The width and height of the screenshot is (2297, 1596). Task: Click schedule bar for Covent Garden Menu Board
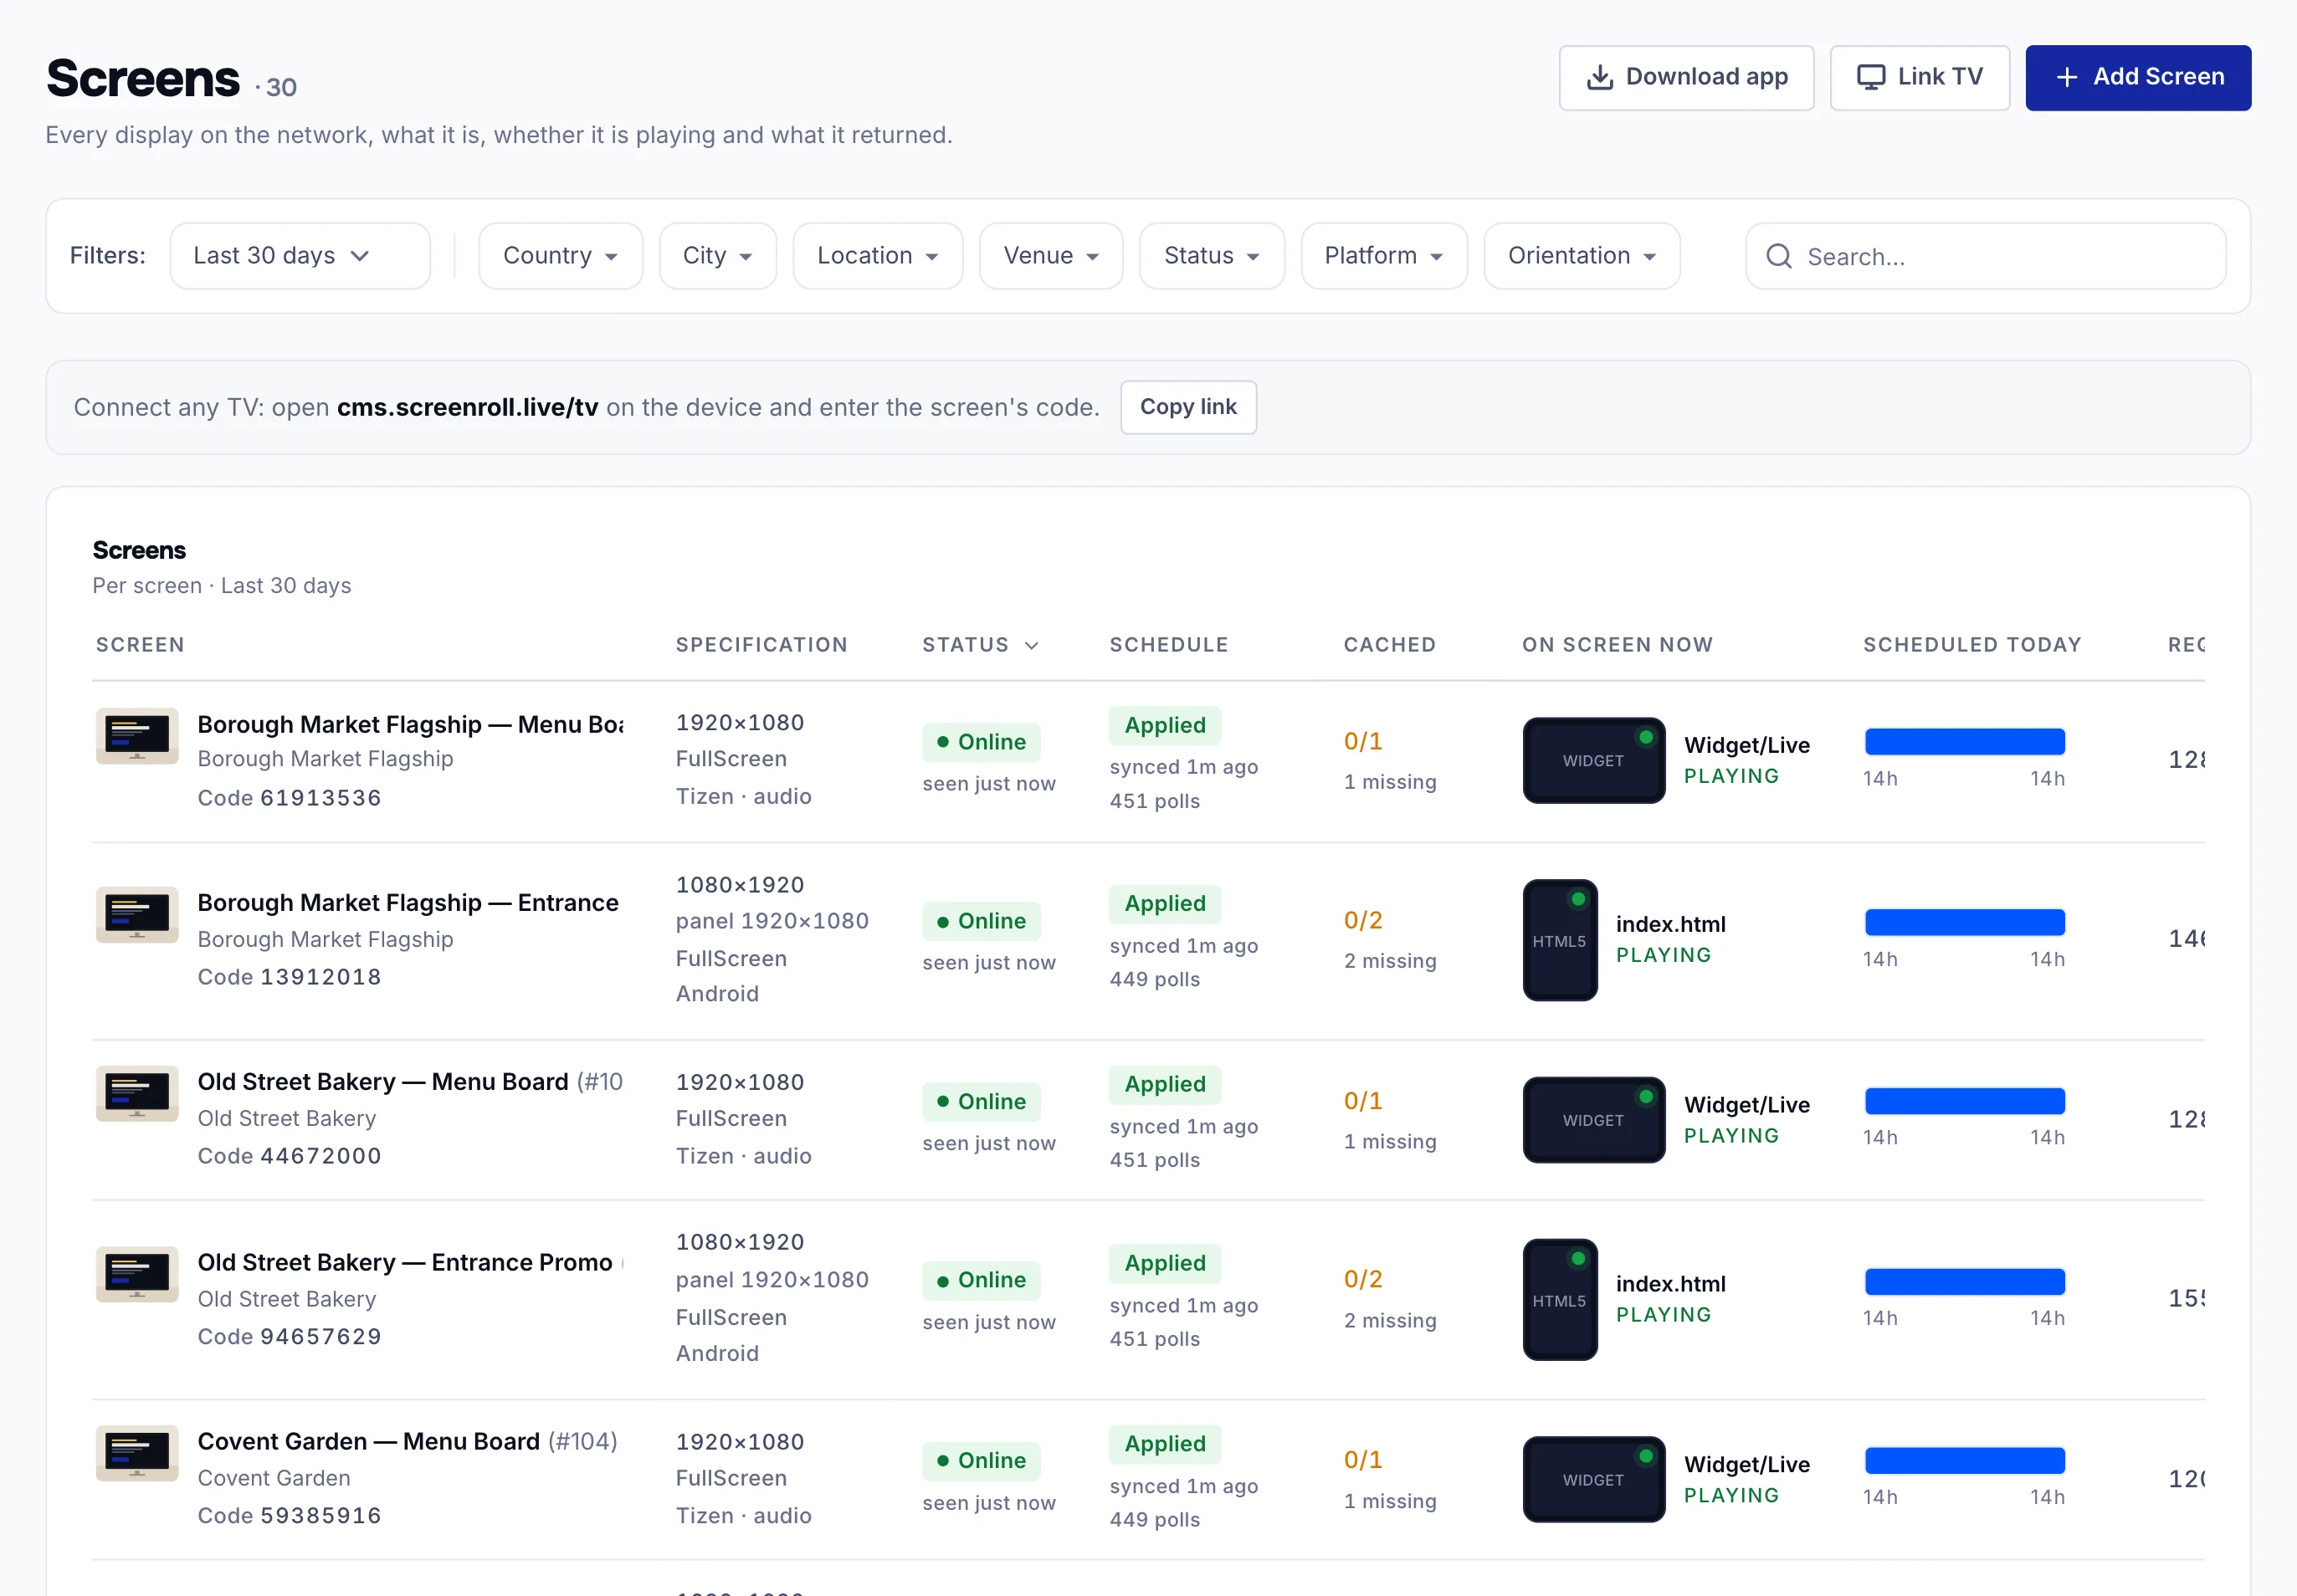pyautogui.click(x=1964, y=1461)
